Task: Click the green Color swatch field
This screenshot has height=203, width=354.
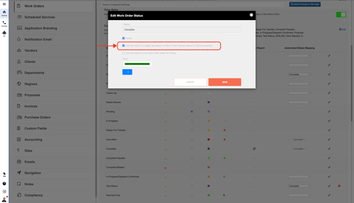Action: point(137,64)
